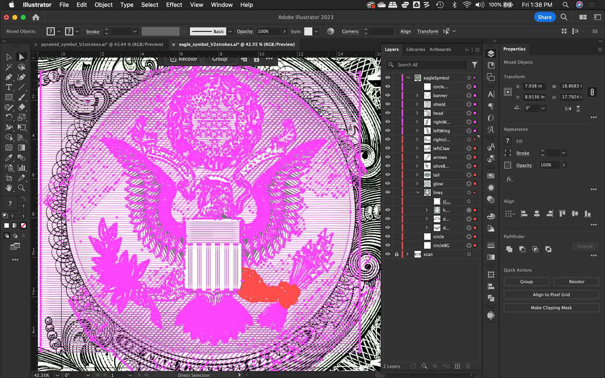
Task: Hide the banner layer
Action: [x=388, y=95]
